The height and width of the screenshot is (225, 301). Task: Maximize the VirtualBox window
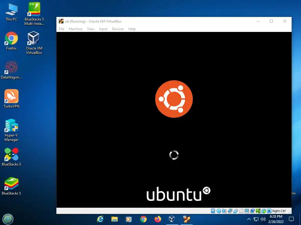click(x=271, y=21)
